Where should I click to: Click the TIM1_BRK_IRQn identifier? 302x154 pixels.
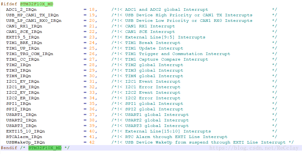pos(24,43)
